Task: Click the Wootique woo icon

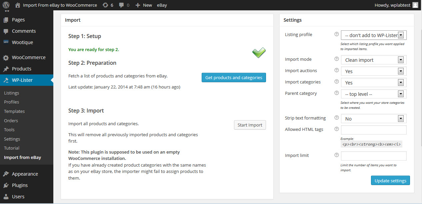Action: pos(6,42)
